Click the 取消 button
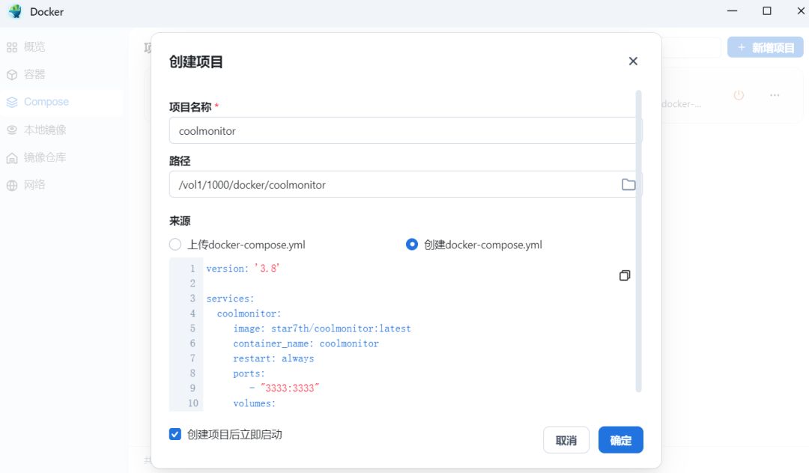 coord(566,440)
